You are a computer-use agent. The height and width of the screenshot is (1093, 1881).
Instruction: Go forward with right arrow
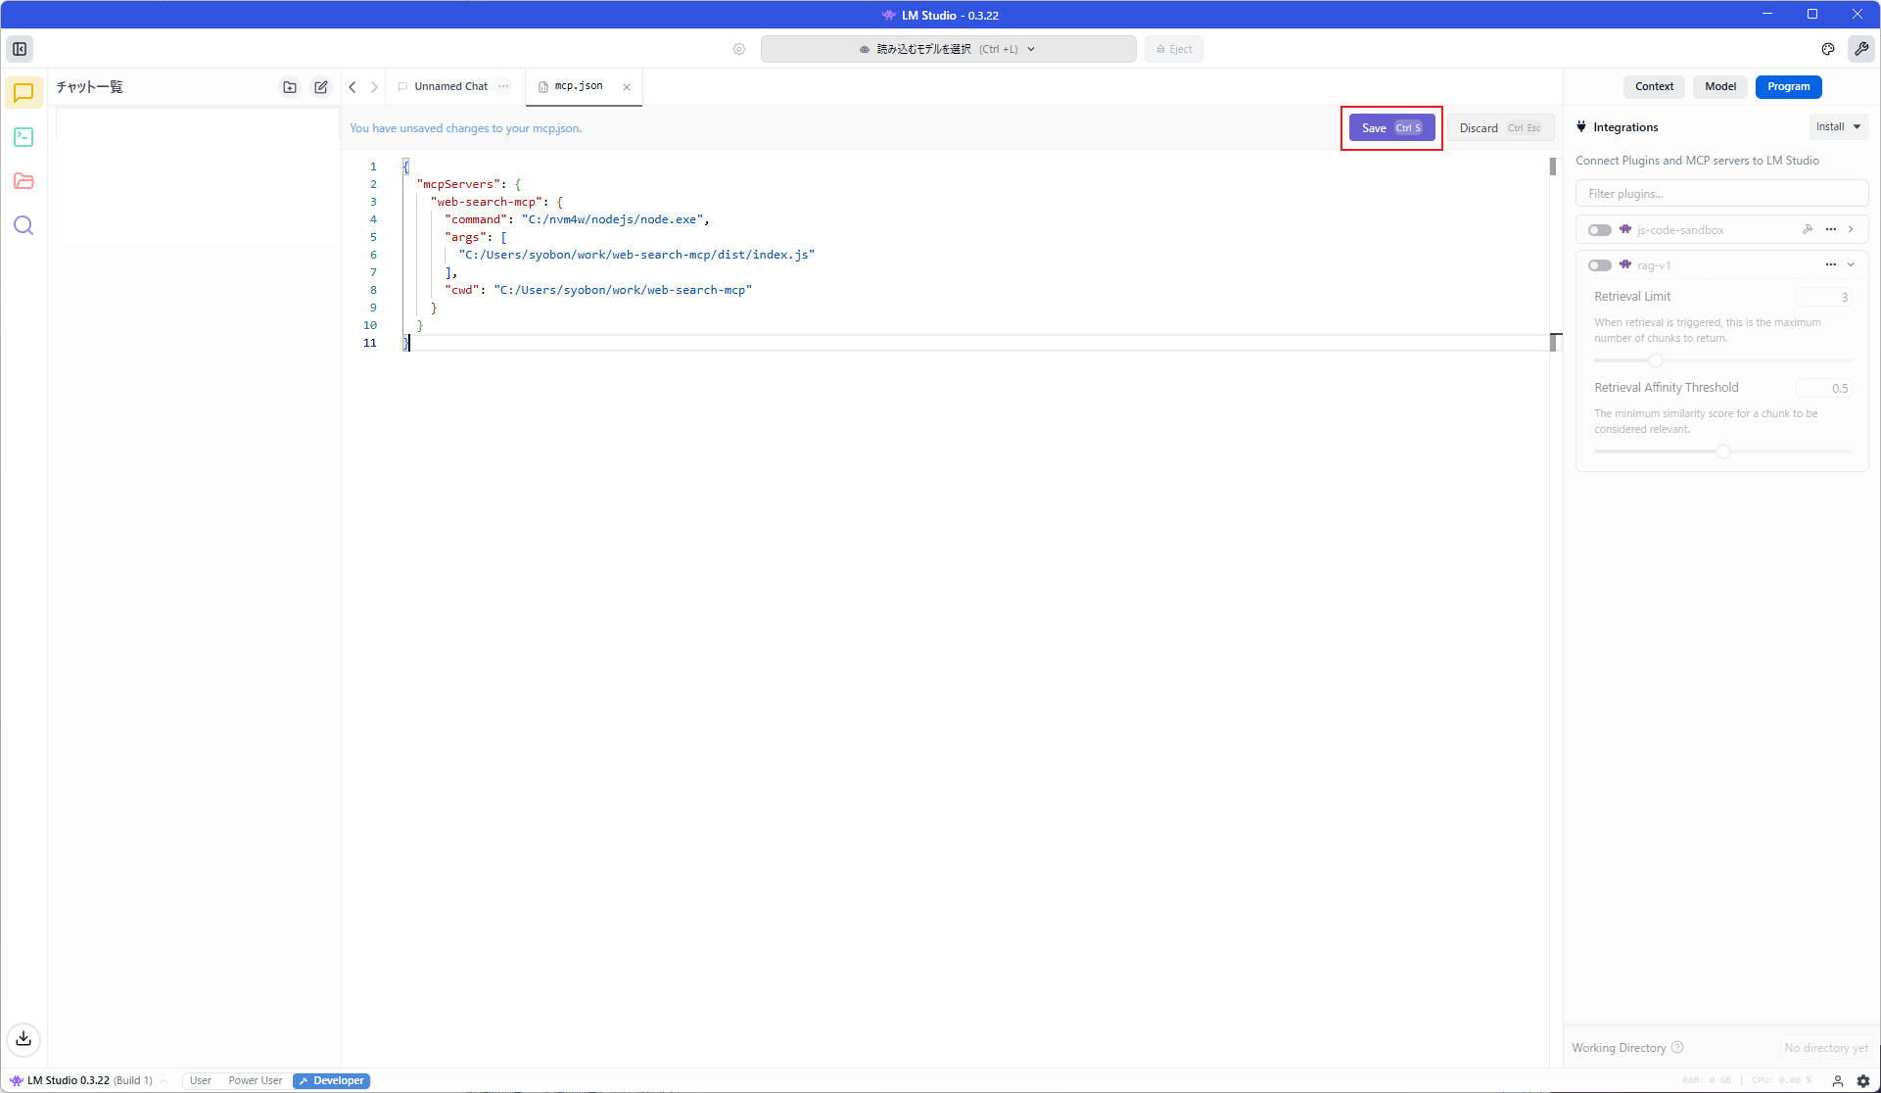tap(374, 87)
